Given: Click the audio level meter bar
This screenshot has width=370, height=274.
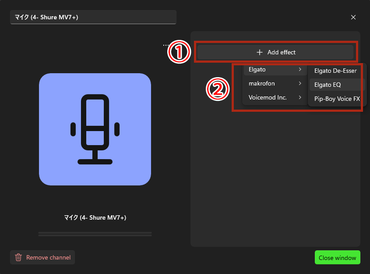Looking at the screenshot, I should [95, 234].
